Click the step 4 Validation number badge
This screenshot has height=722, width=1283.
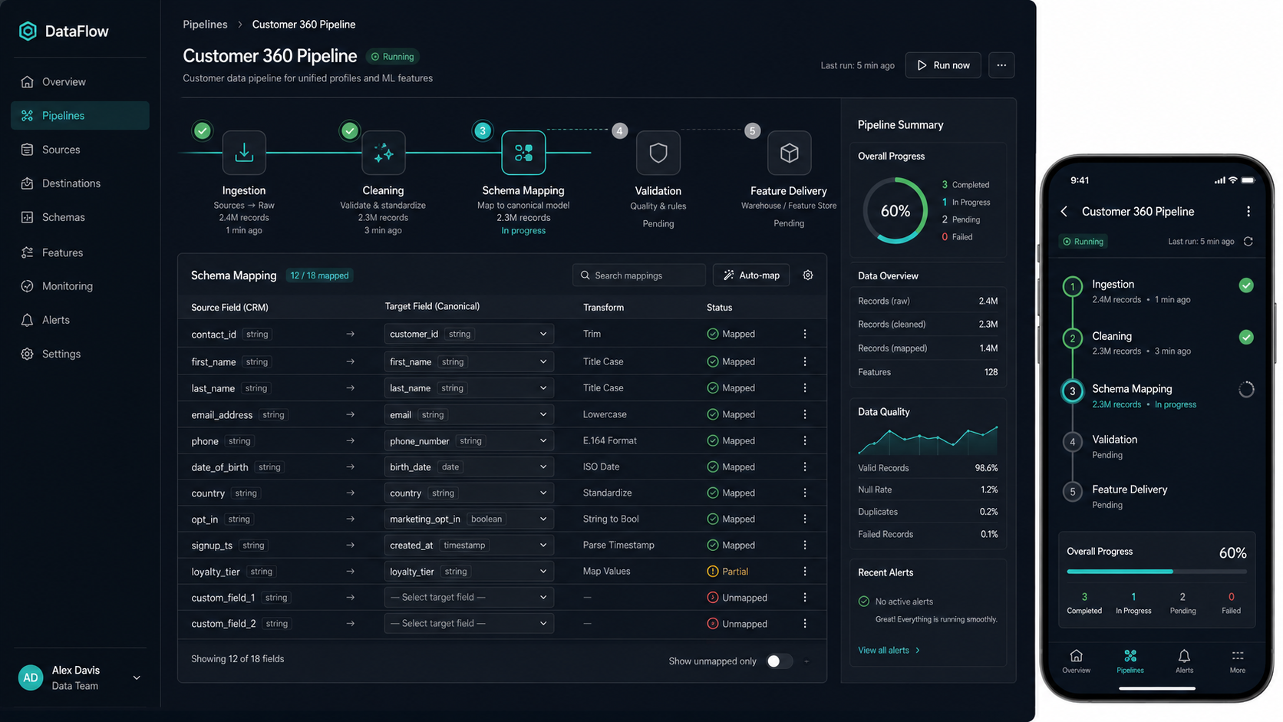point(620,130)
